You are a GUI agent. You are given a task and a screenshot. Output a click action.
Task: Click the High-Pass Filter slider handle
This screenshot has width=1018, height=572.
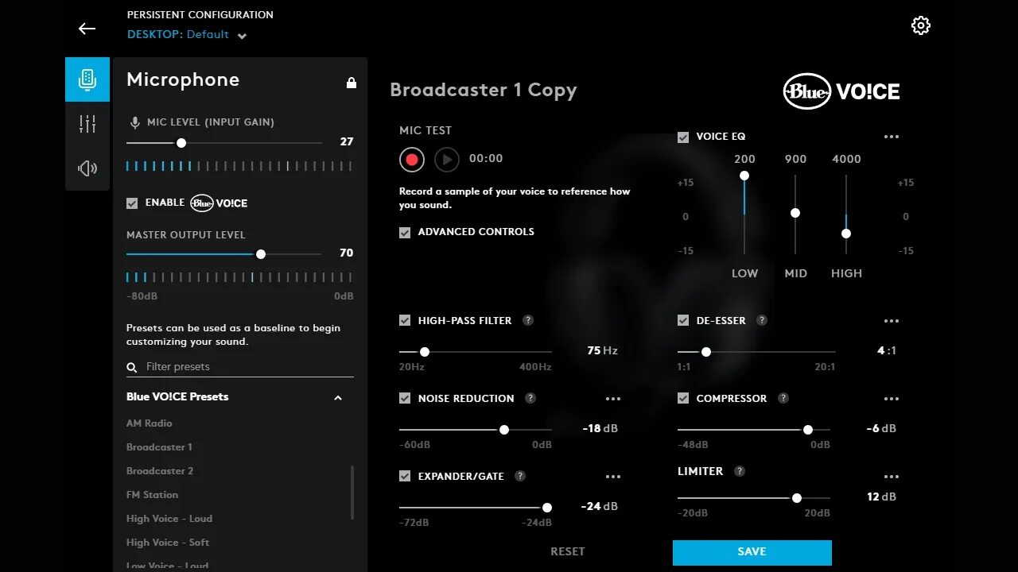point(425,352)
